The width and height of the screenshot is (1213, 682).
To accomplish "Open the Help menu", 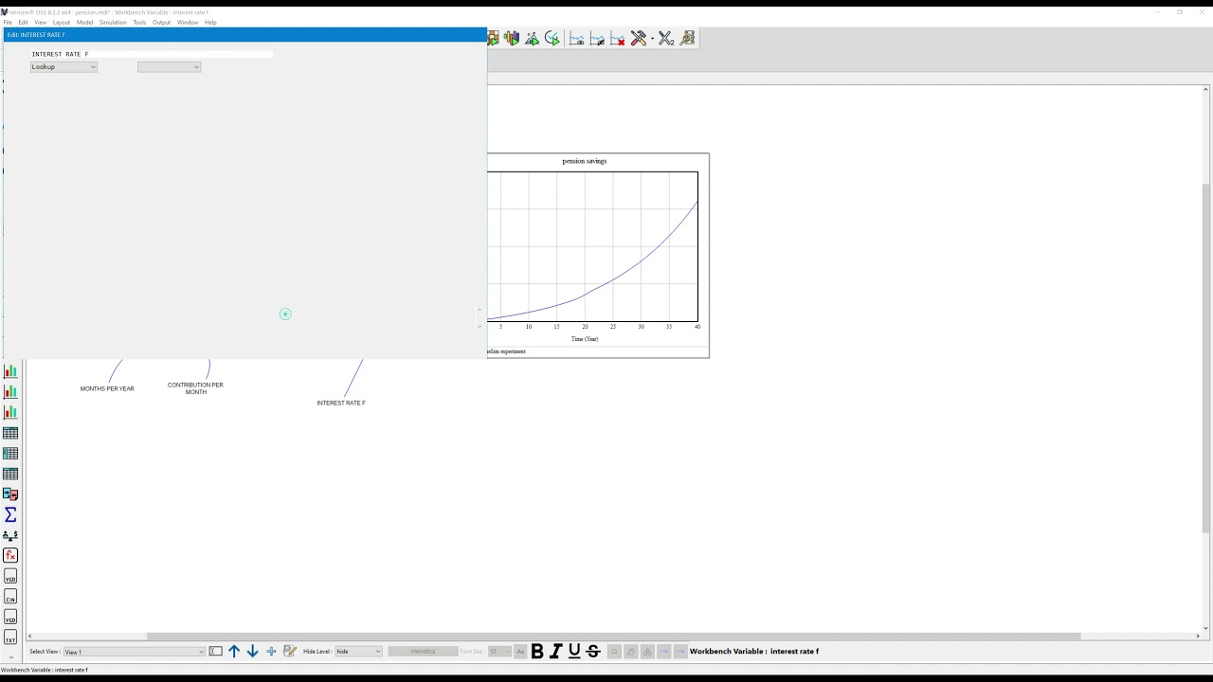I will coord(210,22).
